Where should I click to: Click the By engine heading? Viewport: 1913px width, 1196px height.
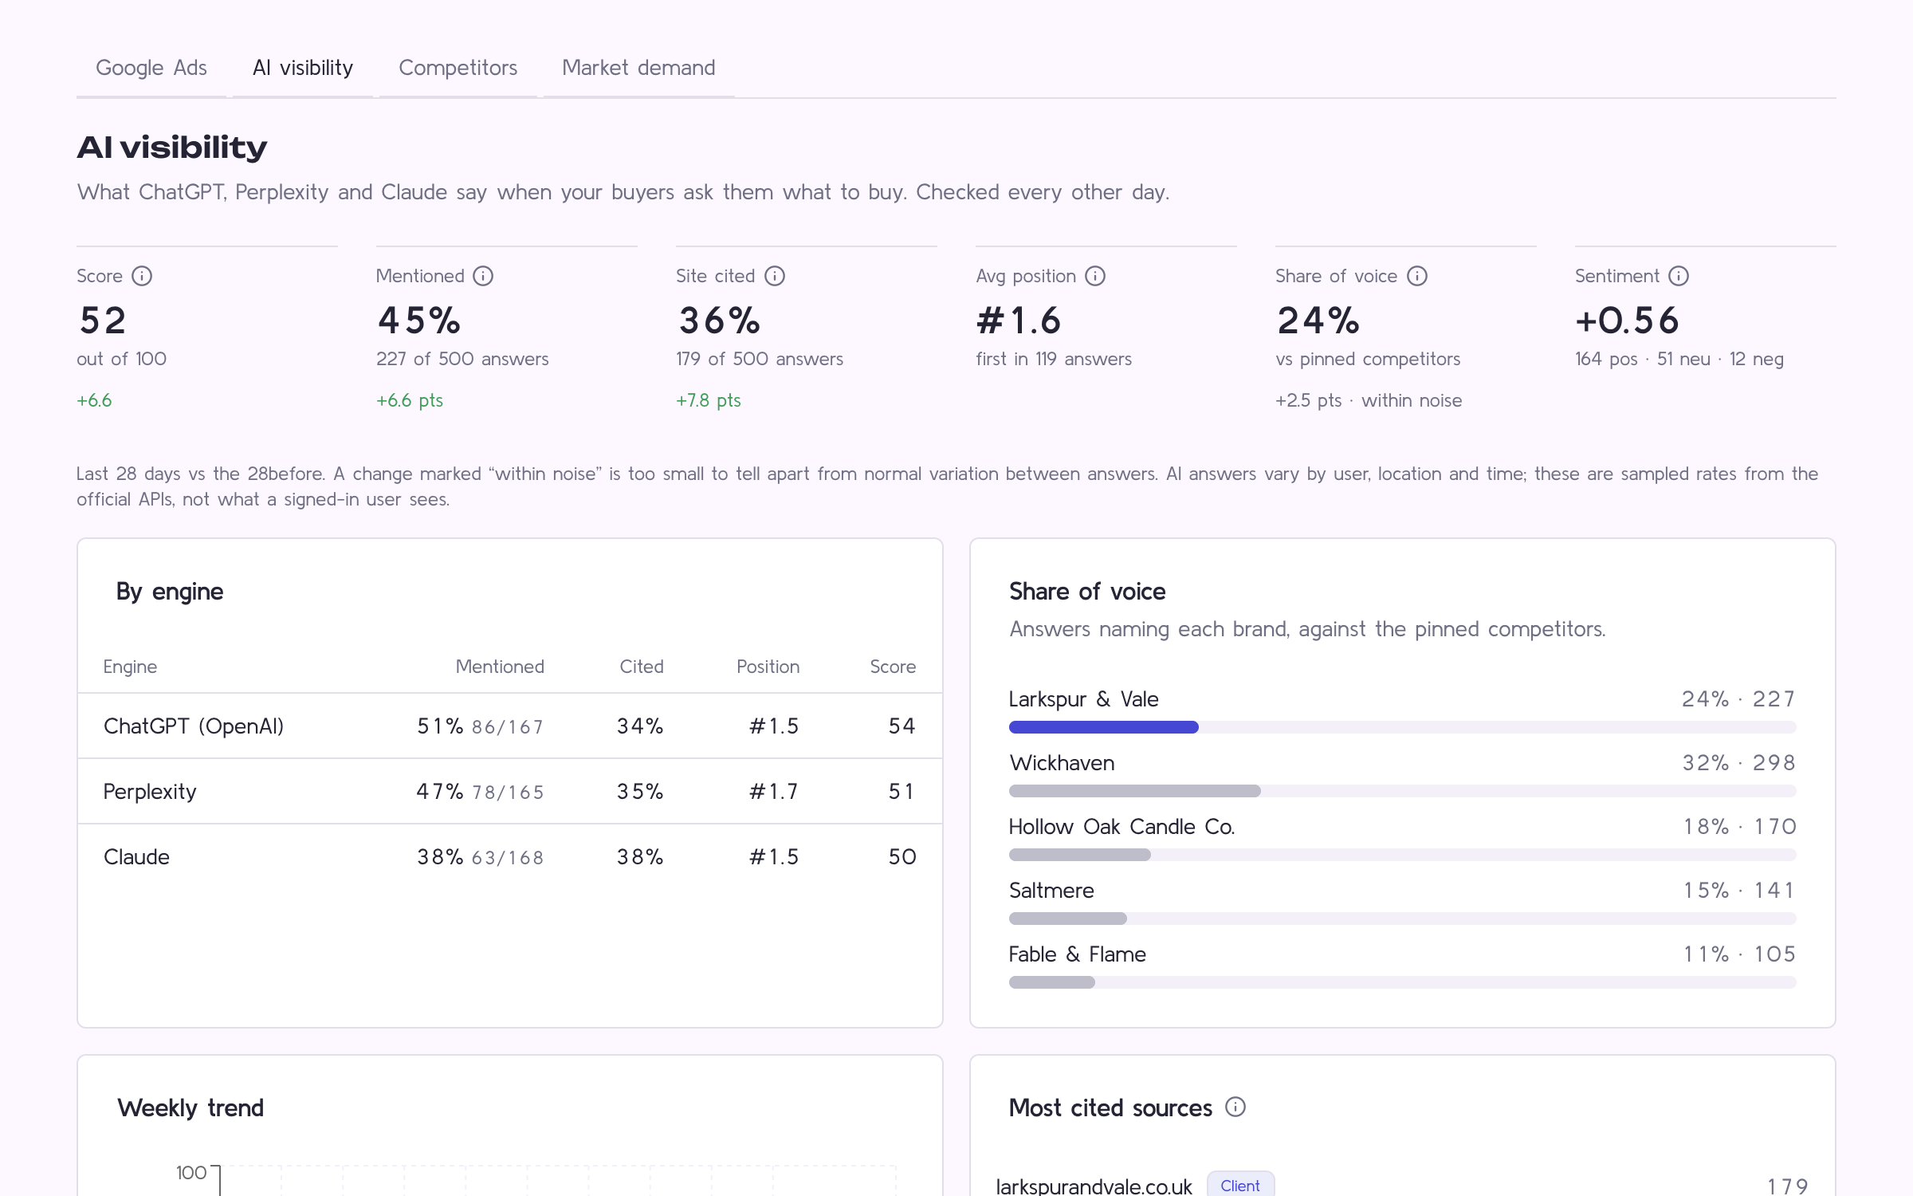pos(170,592)
